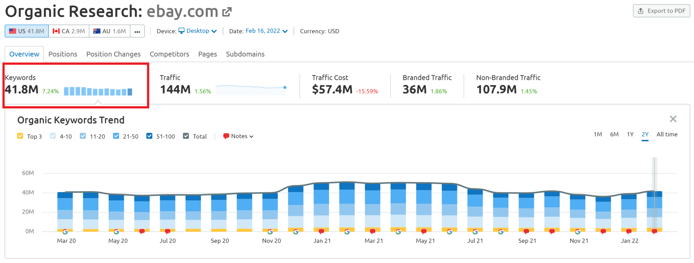The width and height of the screenshot is (694, 263).
Task: Go to the Pages tab
Action: coord(208,54)
